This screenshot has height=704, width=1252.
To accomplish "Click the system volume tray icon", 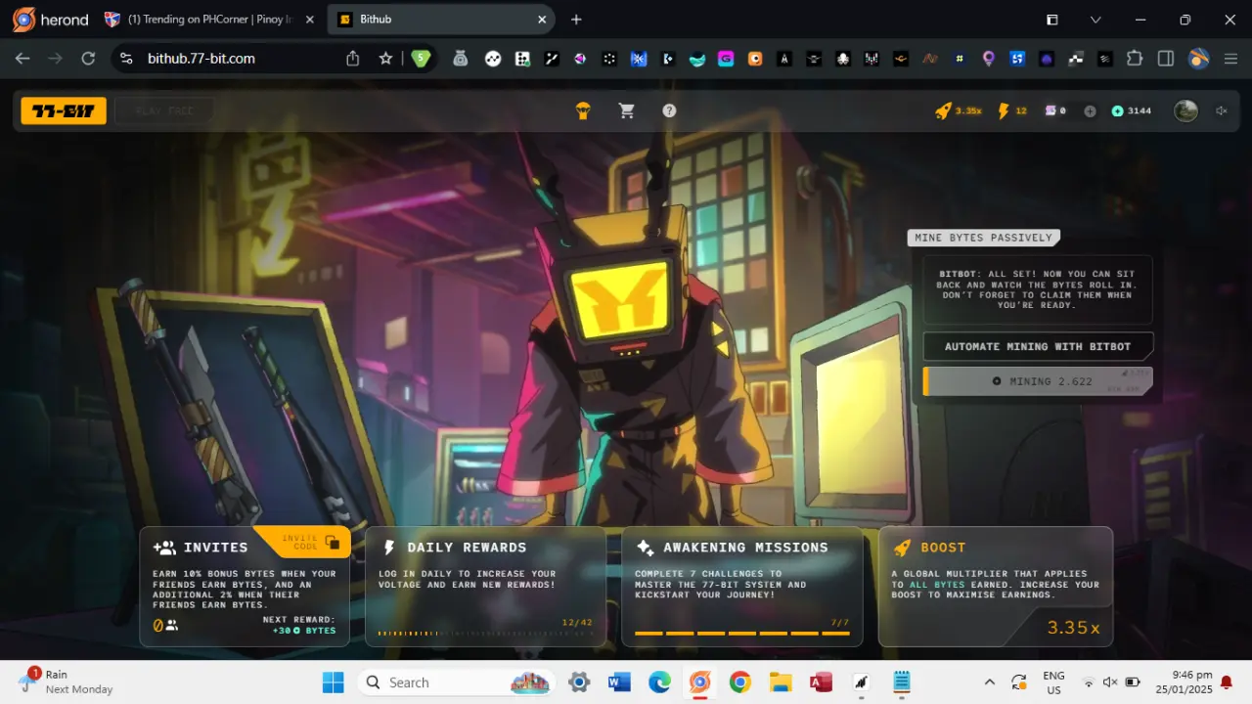I will click(x=1110, y=682).
